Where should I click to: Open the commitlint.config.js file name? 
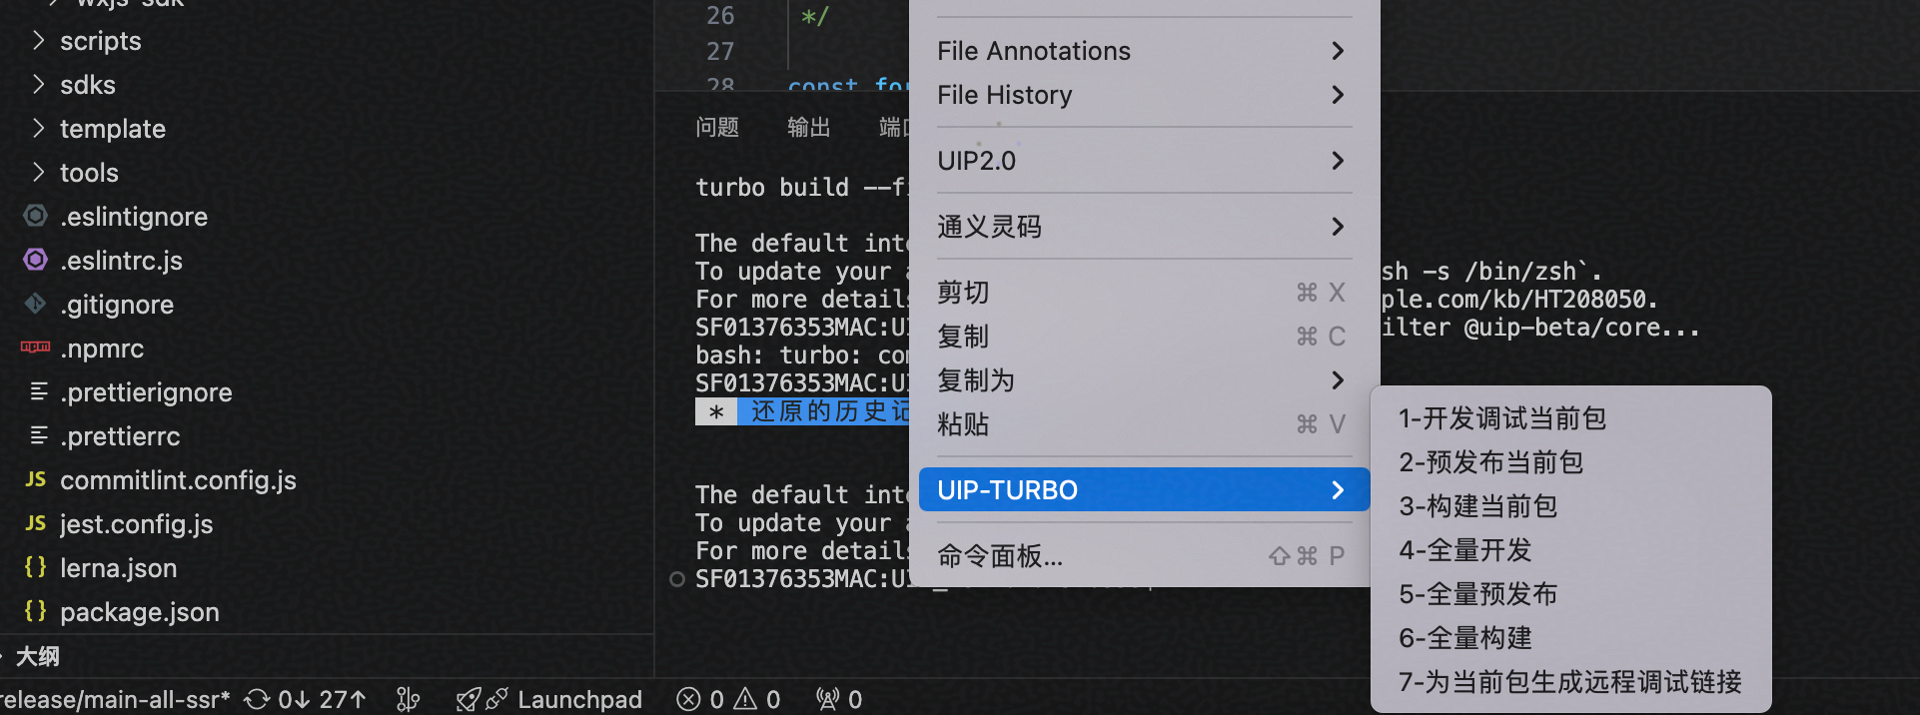click(178, 480)
